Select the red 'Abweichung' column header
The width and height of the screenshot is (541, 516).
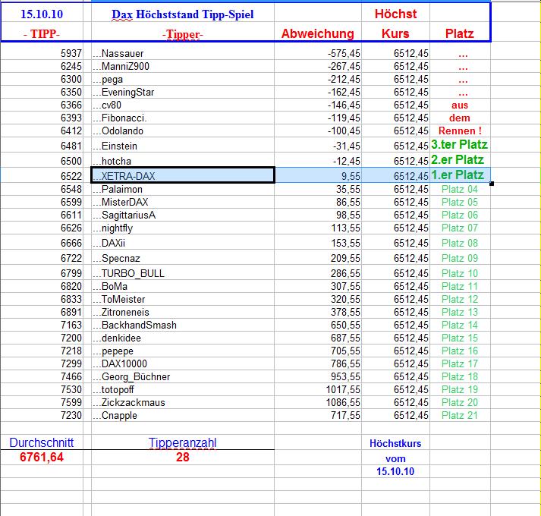[317, 33]
